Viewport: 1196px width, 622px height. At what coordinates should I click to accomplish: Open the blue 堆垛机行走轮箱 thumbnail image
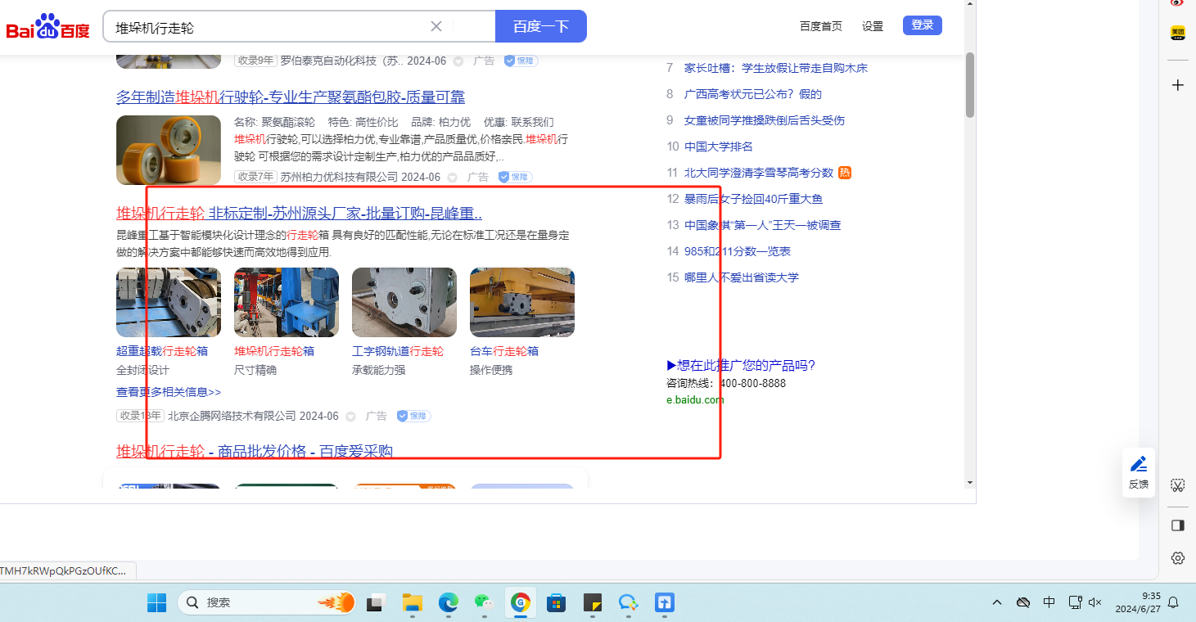[287, 302]
